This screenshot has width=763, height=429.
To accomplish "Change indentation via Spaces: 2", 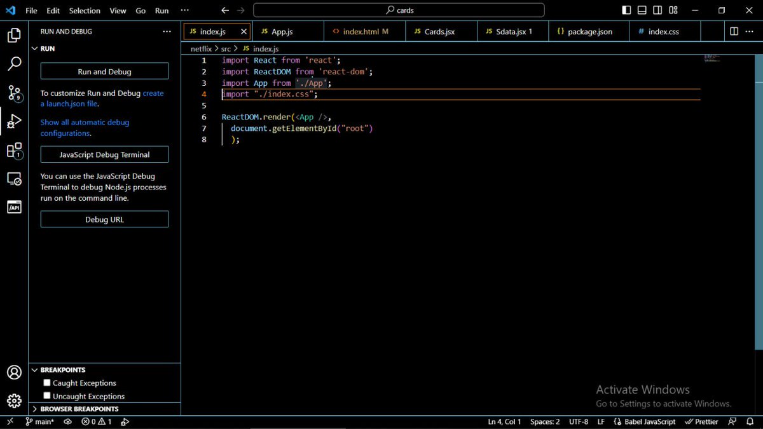I will coord(545,421).
